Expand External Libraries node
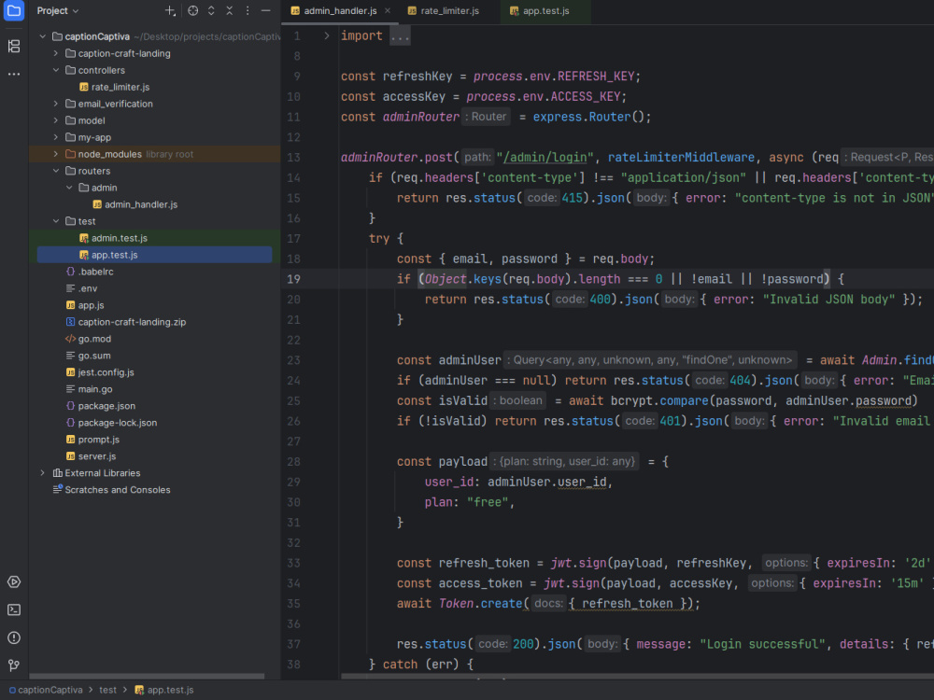The height and width of the screenshot is (700, 934). click(42, 473)
